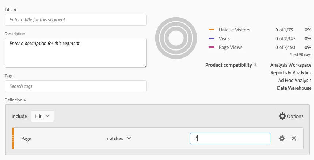Click Reports & Analytics label
Screen dimensions: 314x160
coord(291,72)
